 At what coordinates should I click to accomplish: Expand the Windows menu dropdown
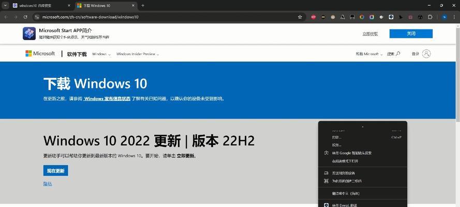[x=101, y=54]
